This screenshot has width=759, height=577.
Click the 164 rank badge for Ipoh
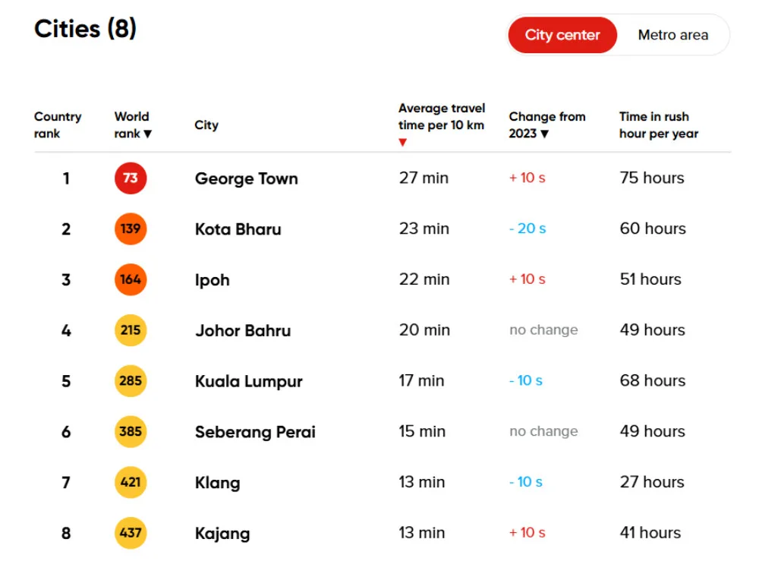pos(131,279)
